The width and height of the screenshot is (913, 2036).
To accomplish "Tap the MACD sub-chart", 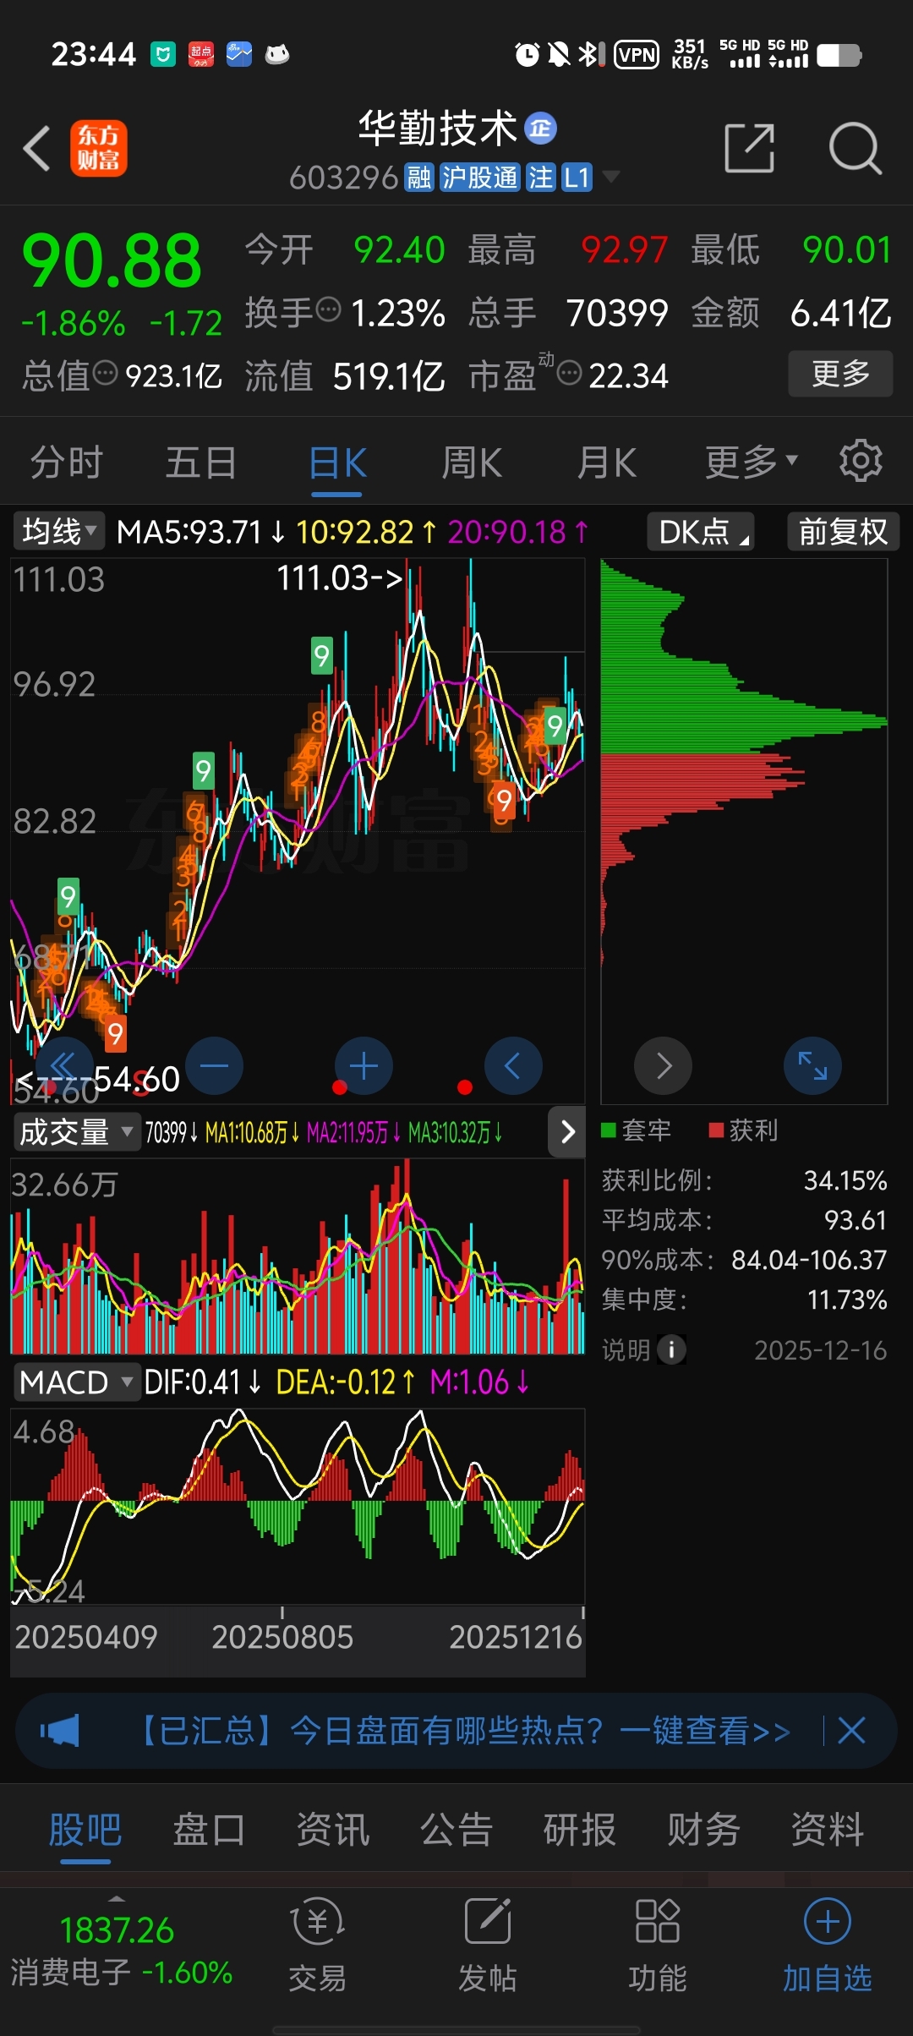I will 298,1506.
